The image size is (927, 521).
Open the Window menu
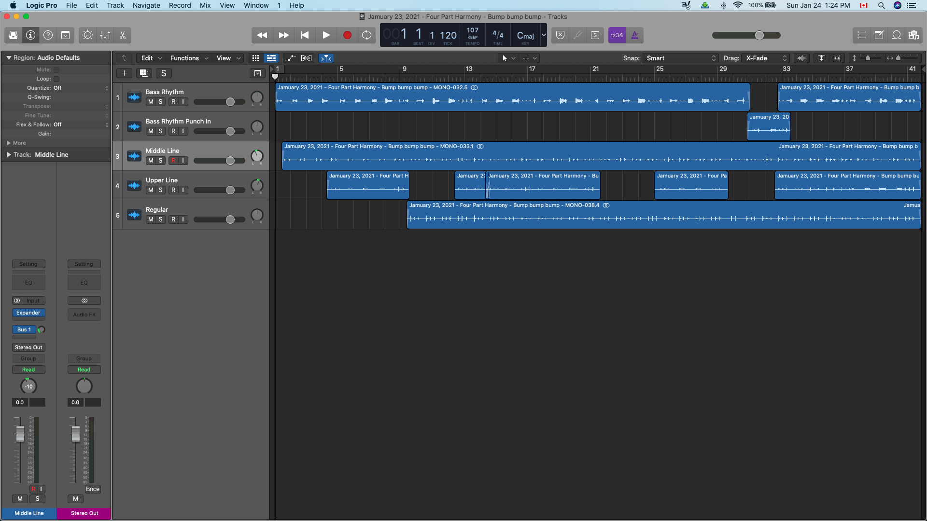256,5
